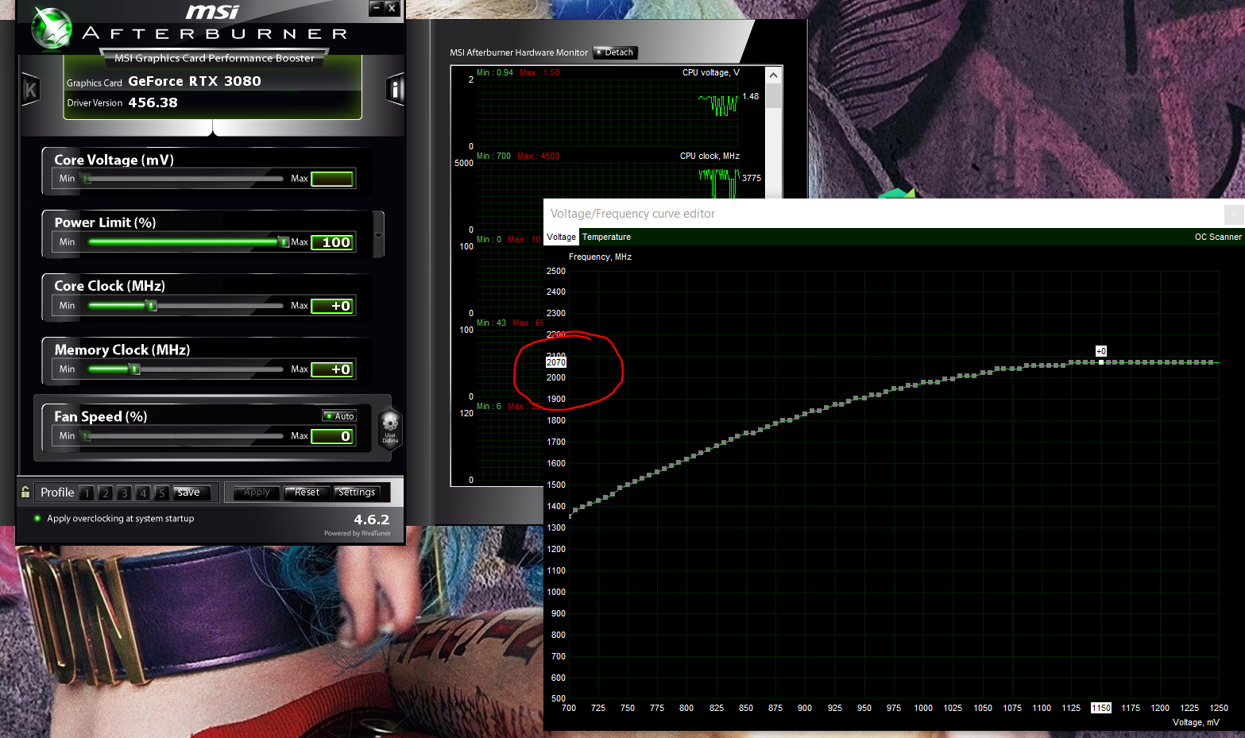Open MSI Kombustor with the K icon

point(30,90)
